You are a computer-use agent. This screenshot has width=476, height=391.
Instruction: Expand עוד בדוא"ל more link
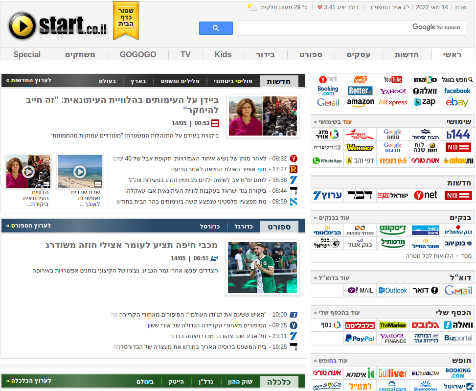pyautogui.click(x=332, y=278)
